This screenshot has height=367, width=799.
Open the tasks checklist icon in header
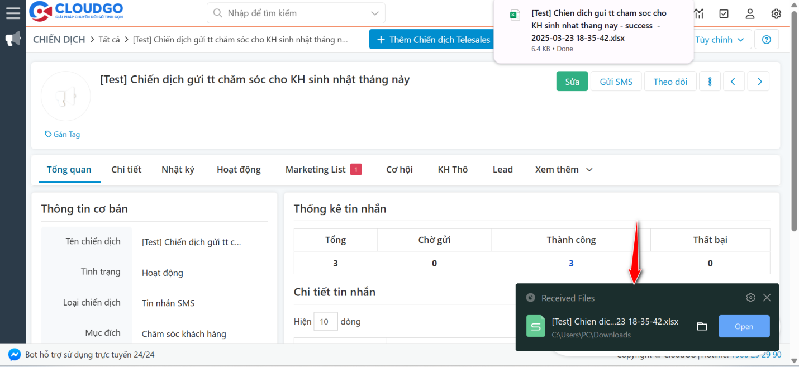point(724,13)
